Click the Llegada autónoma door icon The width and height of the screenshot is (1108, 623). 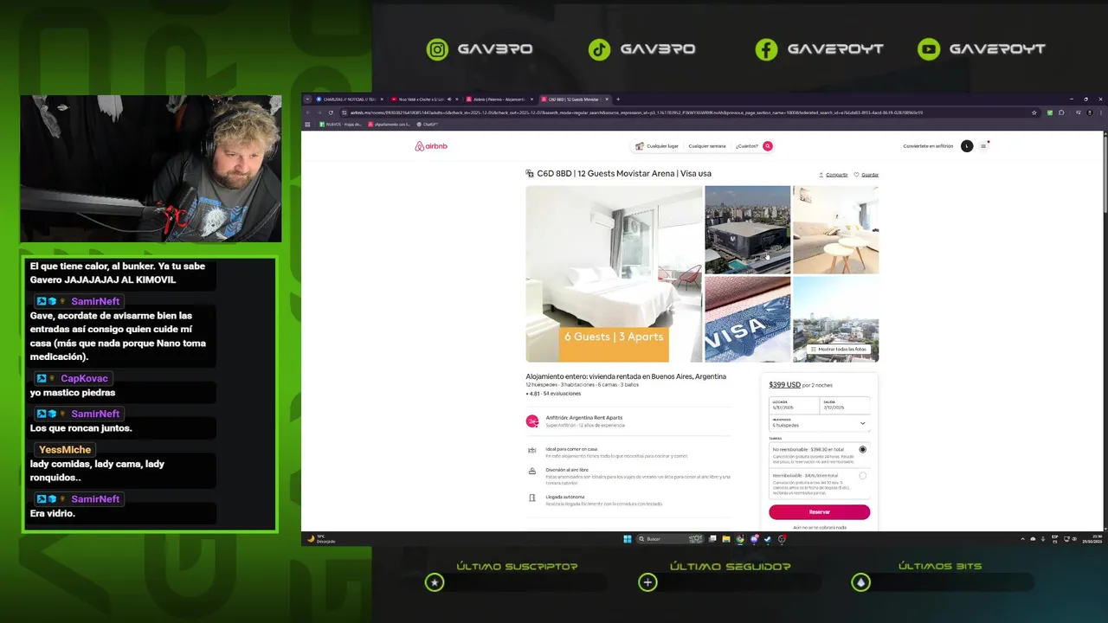click(532, 498)
